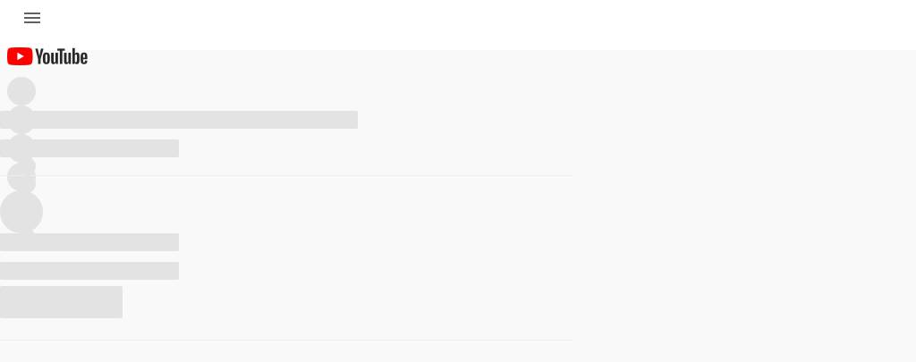Click the red YouTube play logo icon

click(x=20, y=57)
